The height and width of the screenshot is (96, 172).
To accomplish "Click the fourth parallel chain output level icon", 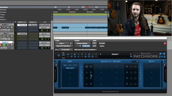I will [127, 84].
